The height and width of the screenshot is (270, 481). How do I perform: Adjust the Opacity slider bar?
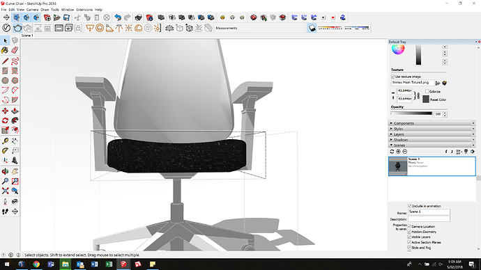pyautogui.click(x=411, y=113)
